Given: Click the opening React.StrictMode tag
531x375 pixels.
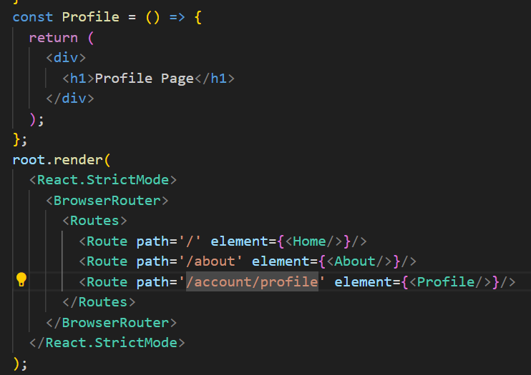Looking at the screenshot, I should click(103, 179).
